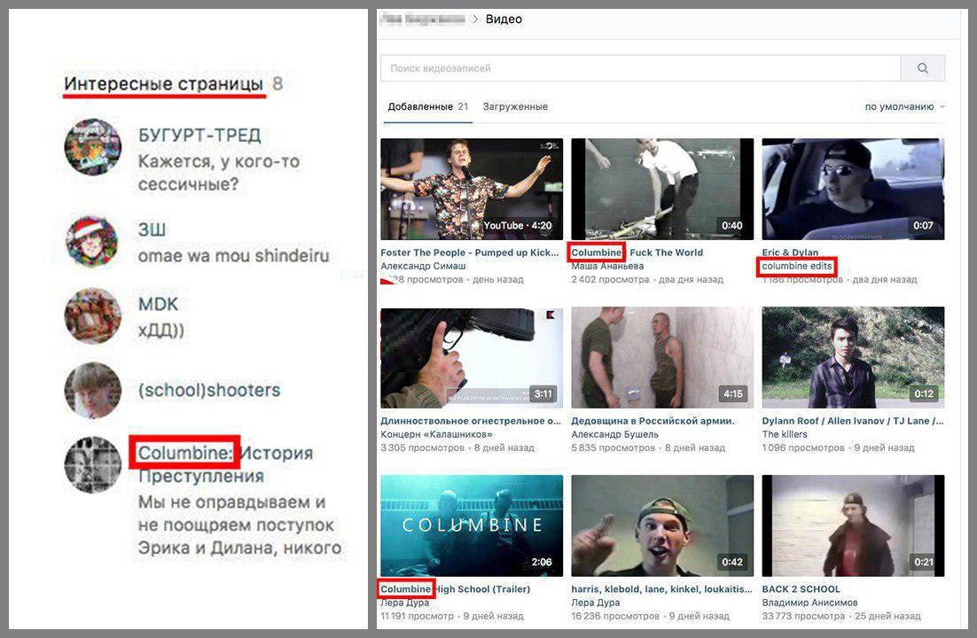977x638 pixels.
Task: Open the BACK 2 SCHOOL video thumbnail
Action: (x=853, y=525)
